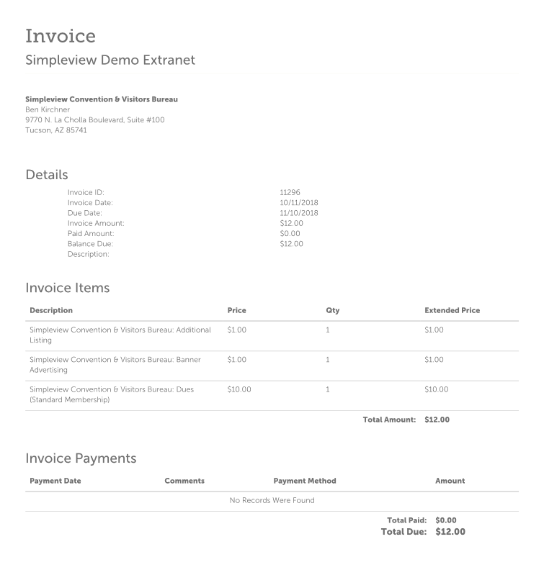
Task: Select the Total Amount value $12.00
Action: tap(437, 420)
